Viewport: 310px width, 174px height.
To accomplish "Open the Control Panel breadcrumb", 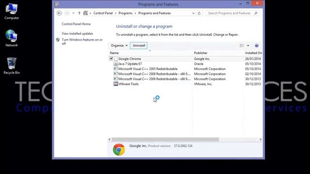I will (103, 13).
